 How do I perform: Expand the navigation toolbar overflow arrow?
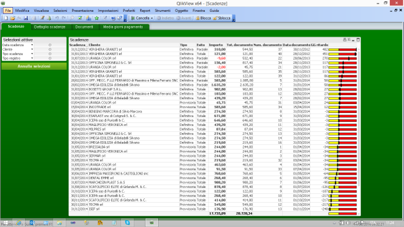[233, 18]
